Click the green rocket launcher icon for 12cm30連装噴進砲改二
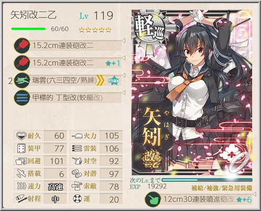This screenshot has width=261, height=211. click(x=153, y=199)
